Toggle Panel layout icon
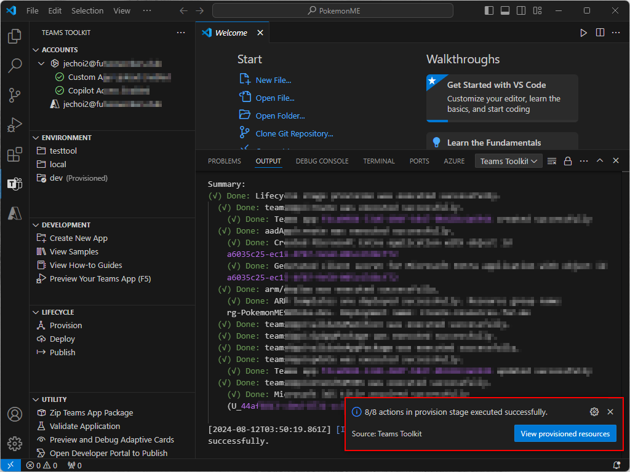630x472 pixels. pos(505,11)
